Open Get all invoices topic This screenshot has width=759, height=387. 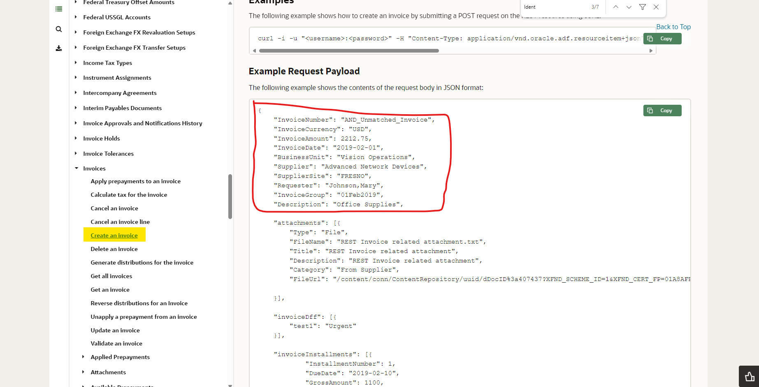pyautogui.click(x=111, y=276)
